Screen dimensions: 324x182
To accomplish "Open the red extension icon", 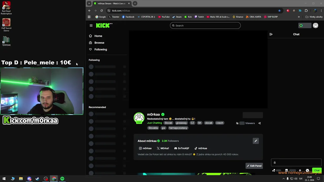I will tap(288, 11).
